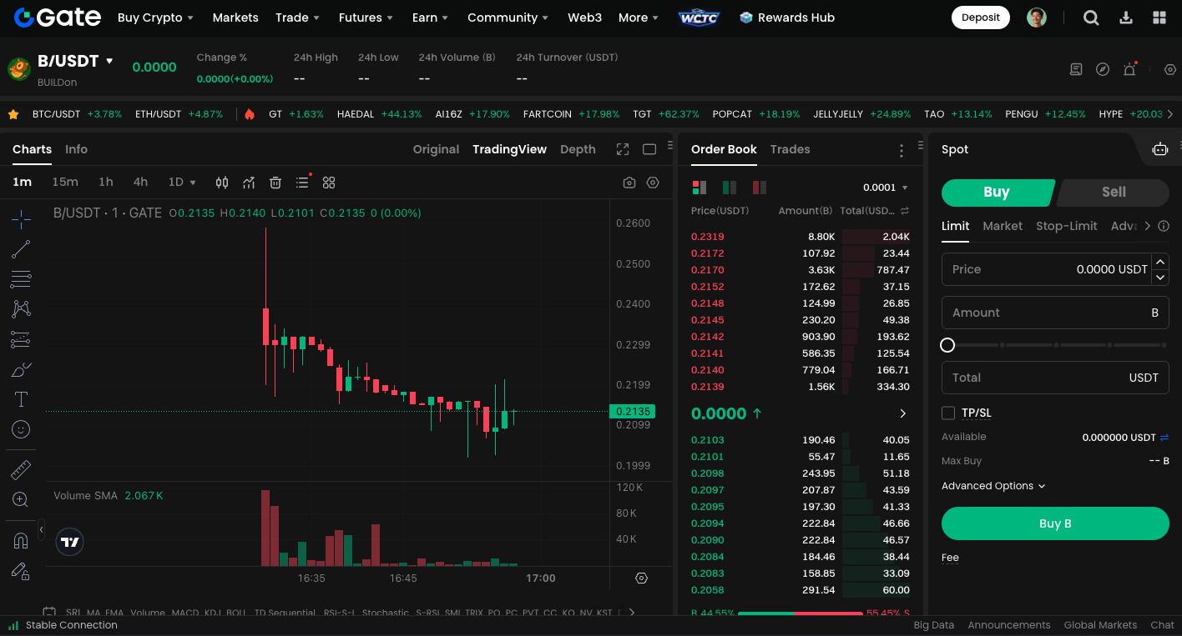Select the ruler measurement tool
Viewport: 1182px width, 636px height.
click(x=20, y=469)
